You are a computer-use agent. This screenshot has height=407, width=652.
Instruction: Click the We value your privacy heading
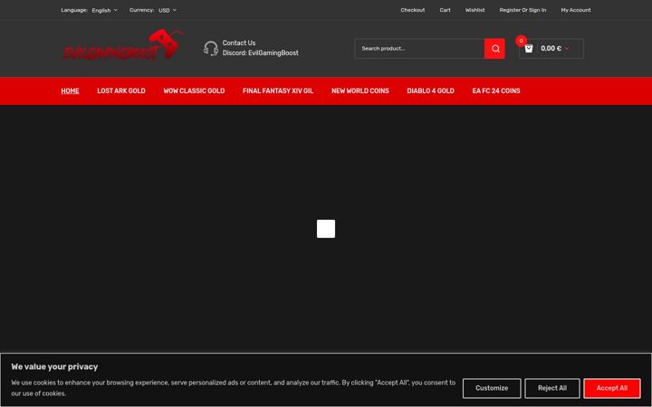click(x=54, y=366)
